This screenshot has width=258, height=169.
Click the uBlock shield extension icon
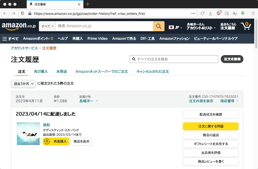pos(219,13)
